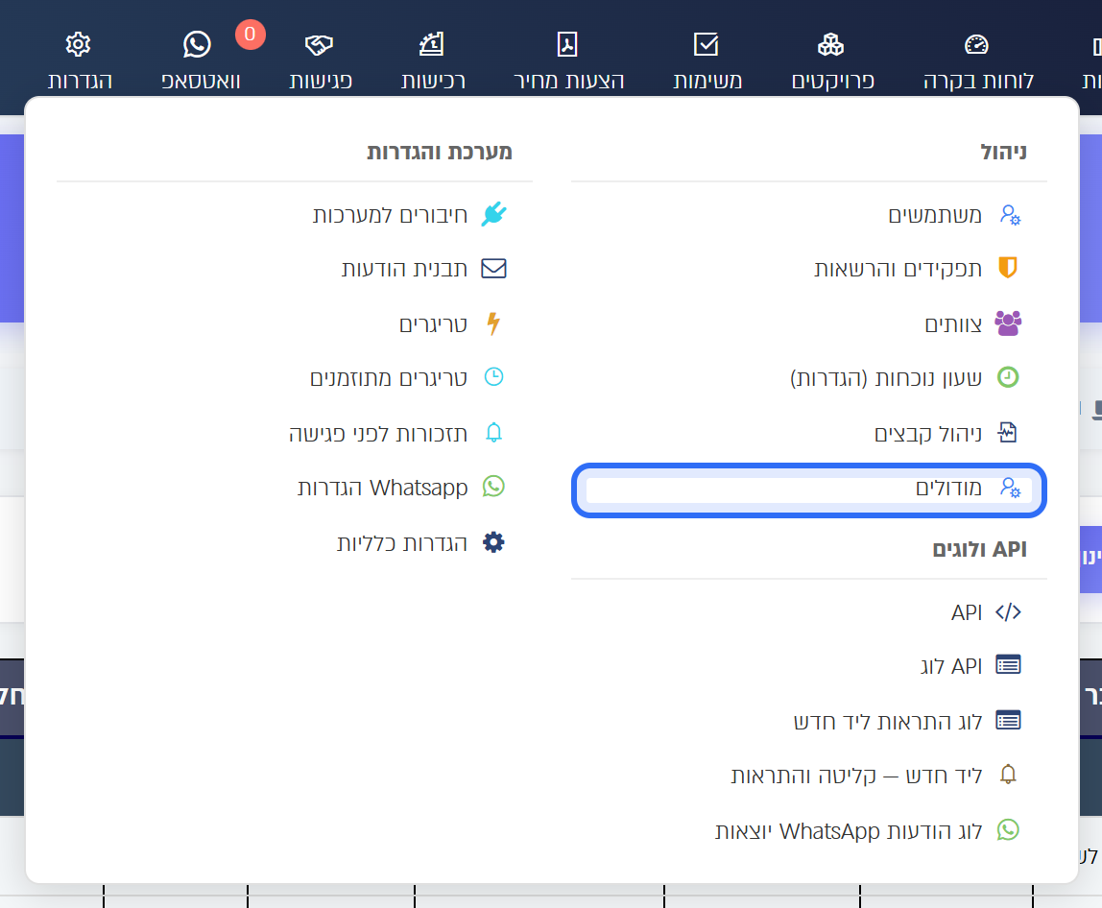Go to the פגישות top menu label
This screenshot has height=908, width=1102.
pyautogui.click(x=321, y=81)
